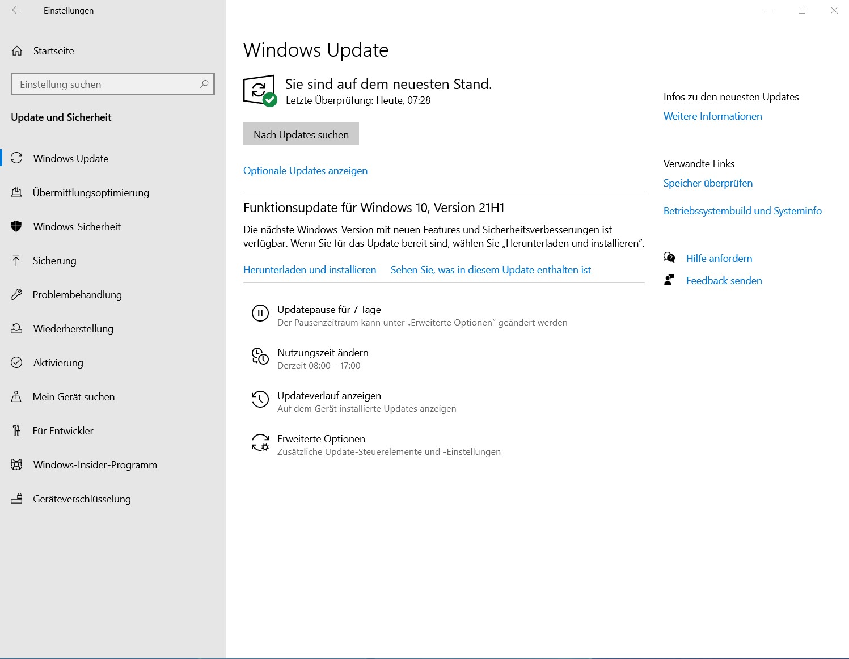Click the Problembehandlung wrench icon
Screen dimensions: 849x659
[x=16, y=294]
